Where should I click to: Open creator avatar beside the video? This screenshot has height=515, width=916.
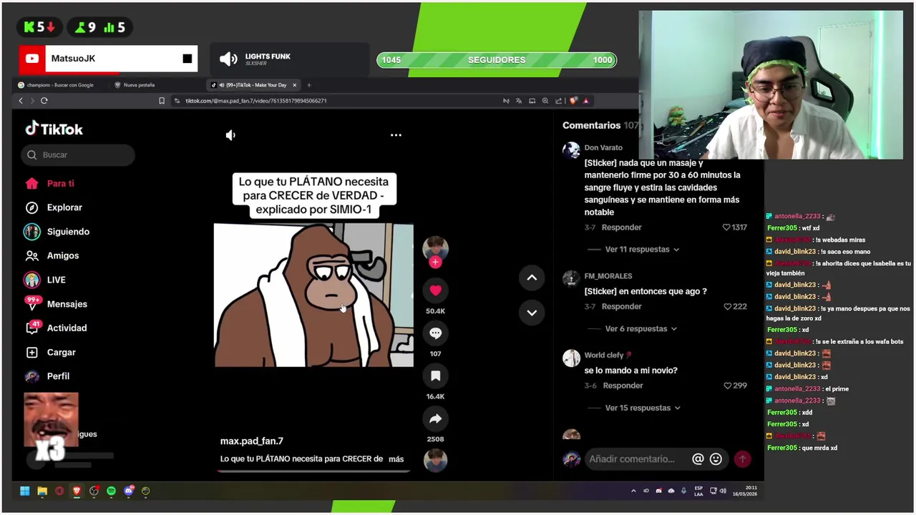(435, 248)
